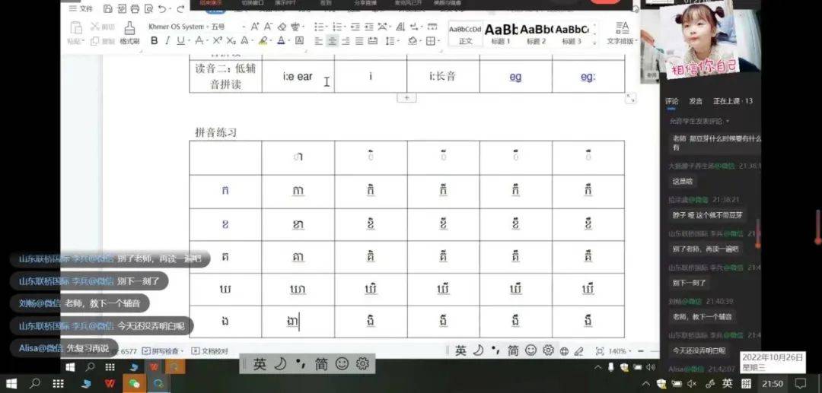
Task: Apply text highlight color
Action: coord(263,41)
